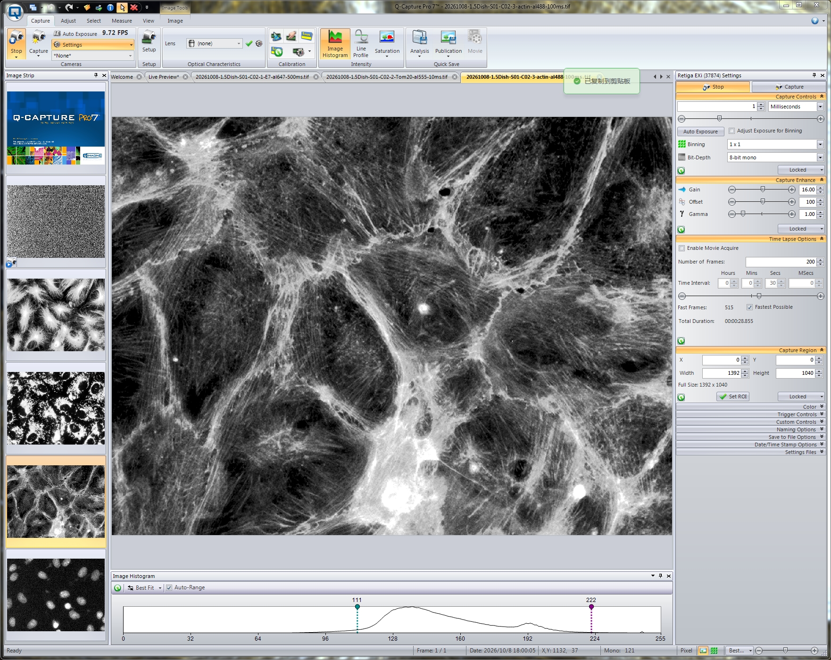
Task: Click the Set ROI button
Action: (733, 397)
